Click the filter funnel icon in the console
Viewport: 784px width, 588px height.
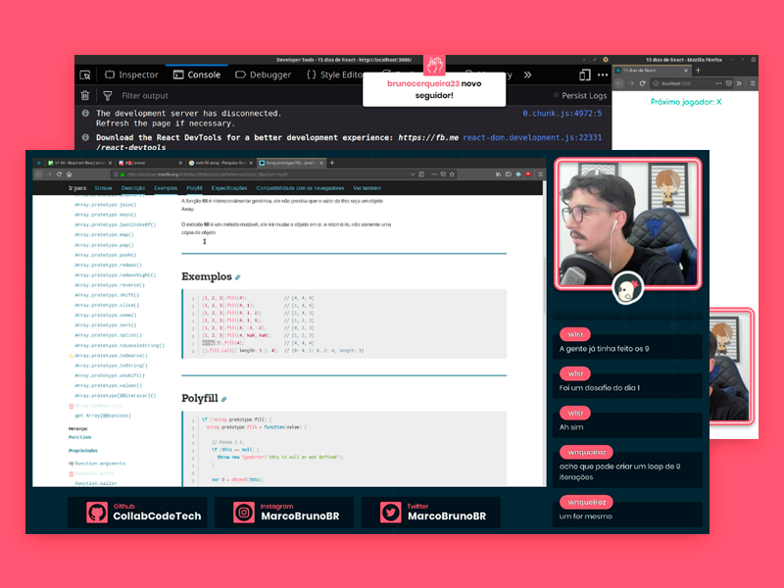[x=108, y=95]
